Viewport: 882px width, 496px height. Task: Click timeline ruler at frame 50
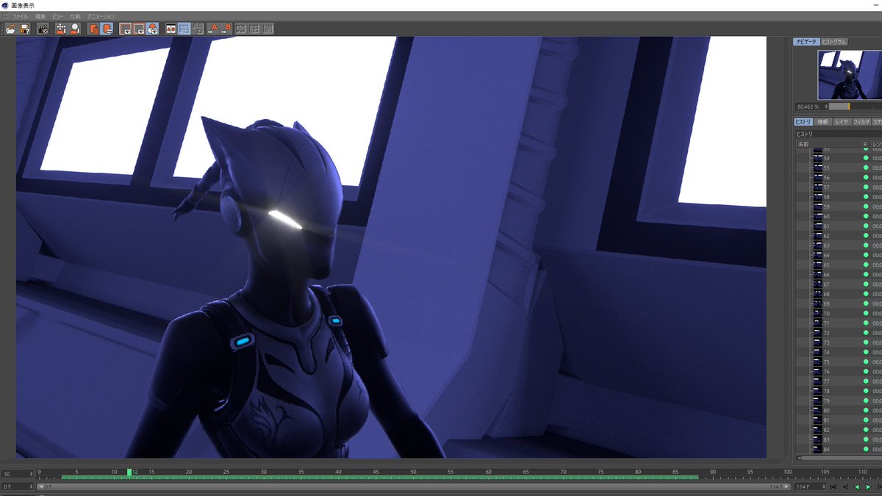pos(413,474)
